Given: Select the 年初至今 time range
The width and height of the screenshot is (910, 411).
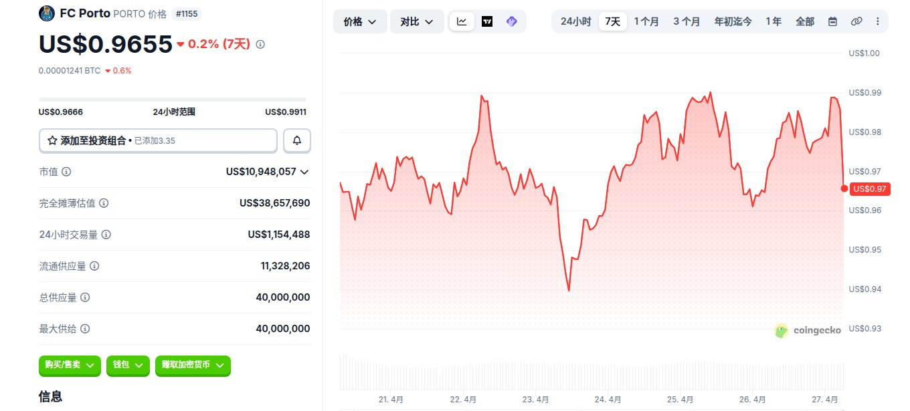Looking at the screenshot, I should click(x=733, y=21).
